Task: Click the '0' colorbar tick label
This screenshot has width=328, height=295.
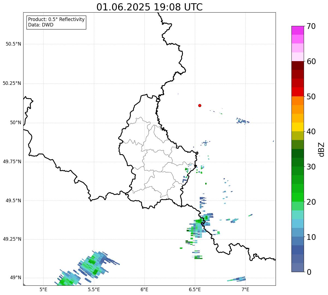Action: [309, 272]
